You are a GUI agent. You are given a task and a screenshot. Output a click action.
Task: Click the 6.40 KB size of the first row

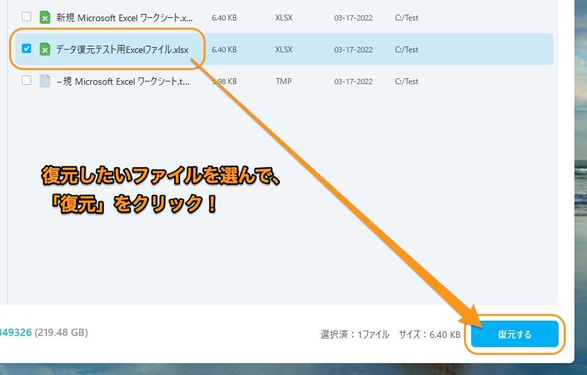pos(224,18)
